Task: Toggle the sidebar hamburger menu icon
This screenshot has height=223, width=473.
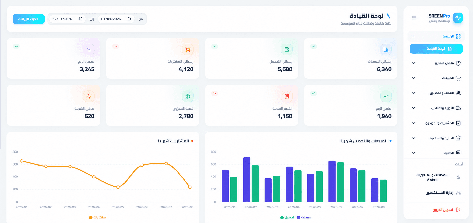Action: [x=414, y=18]
